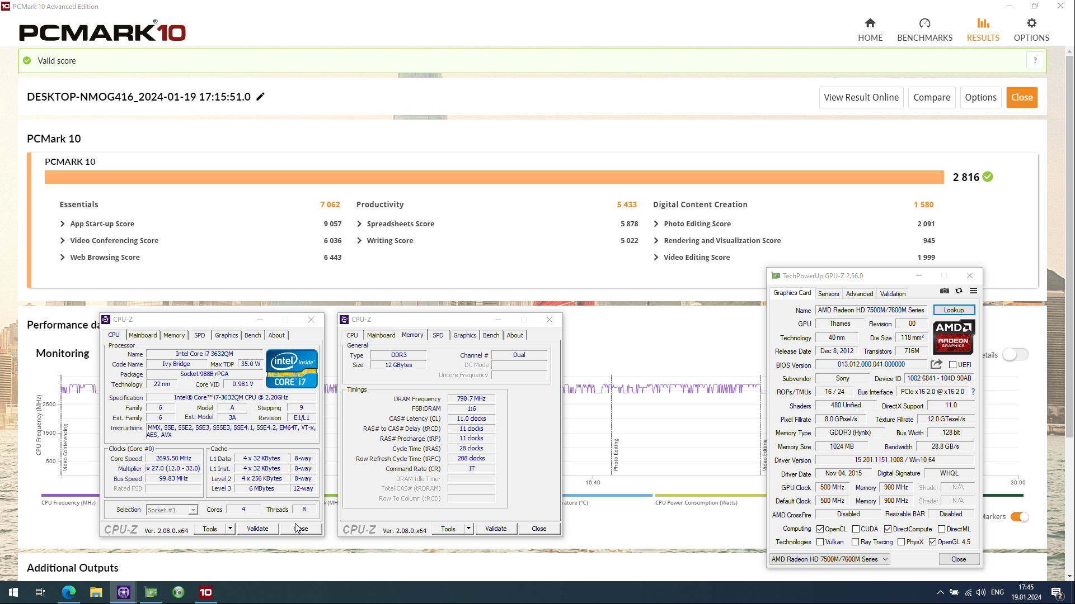Toggle DirectCompute checkbox in GPU-Z
Image resolution: width=1075 pixels, height=604 pixels.
coord(888,529)
